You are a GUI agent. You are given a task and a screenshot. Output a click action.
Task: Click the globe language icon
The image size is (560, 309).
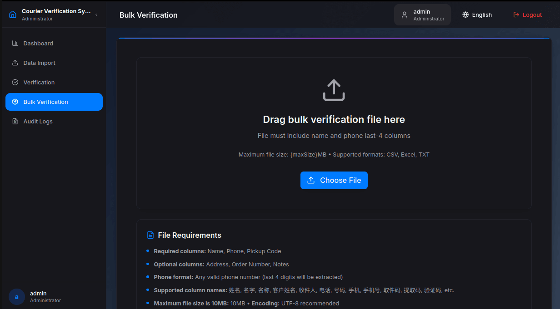coord(465,15)
